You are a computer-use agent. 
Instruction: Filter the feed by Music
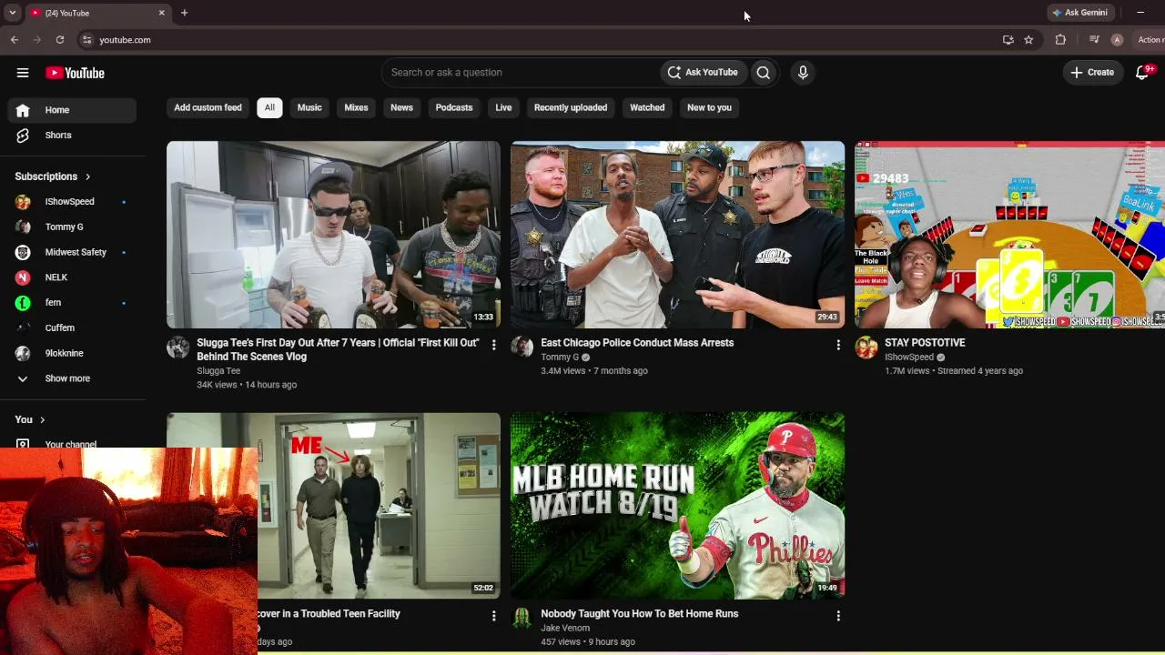click(309, 107)
